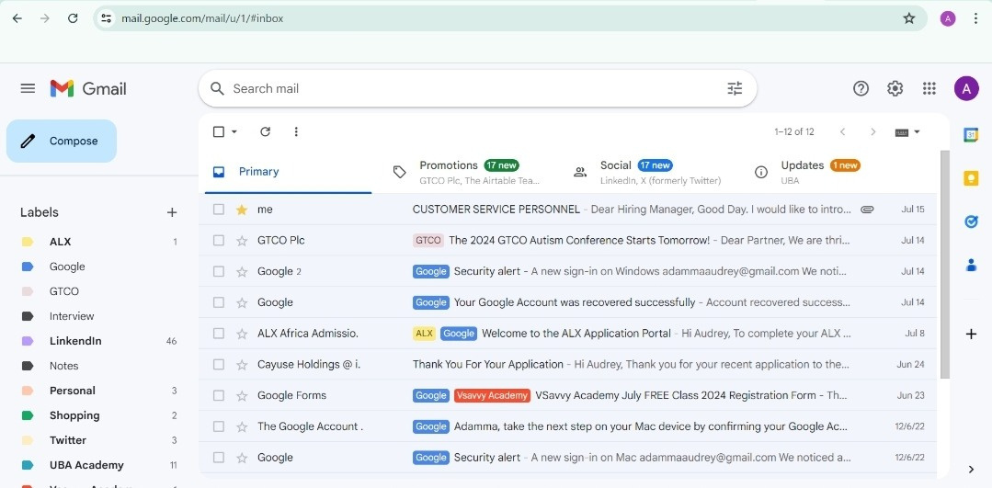Screen dimensions: 992x488
Task: Open Google Keep side panel icon
Action: tap(971, 179)
